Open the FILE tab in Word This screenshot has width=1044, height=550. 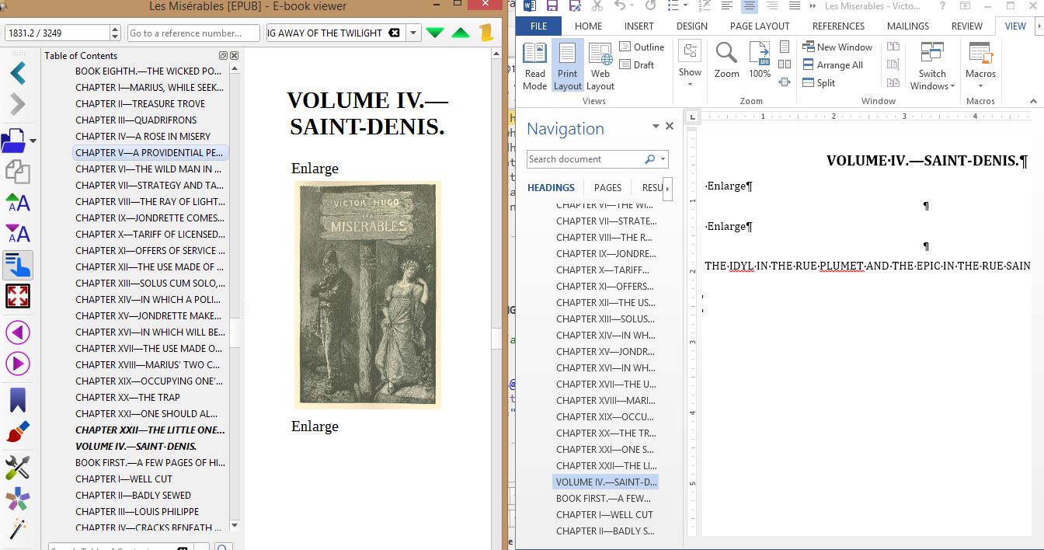(x=539, y=26)
